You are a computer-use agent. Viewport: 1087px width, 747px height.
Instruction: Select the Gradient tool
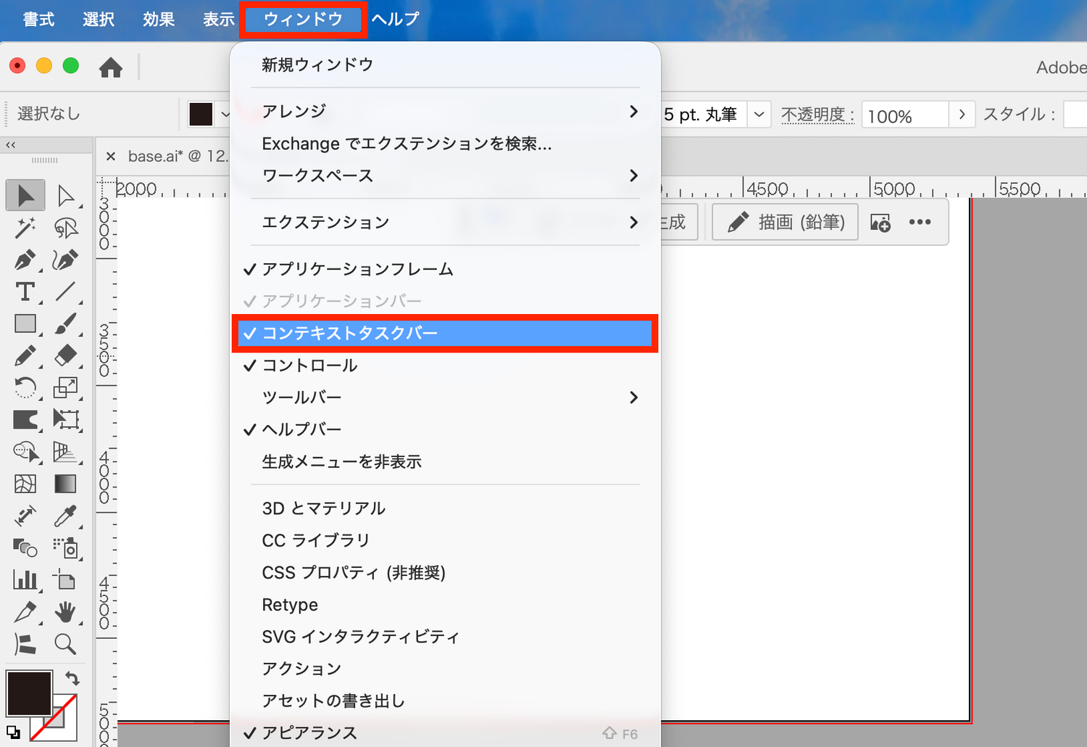[x=66, y=484]
